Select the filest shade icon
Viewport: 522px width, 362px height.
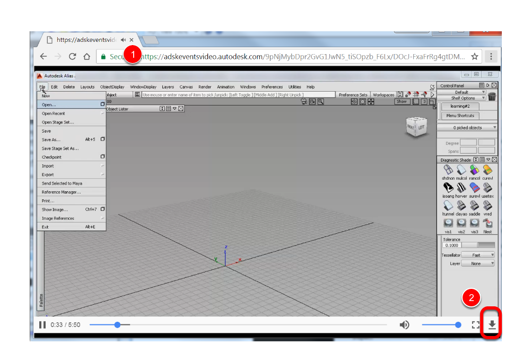coord(488,223)
